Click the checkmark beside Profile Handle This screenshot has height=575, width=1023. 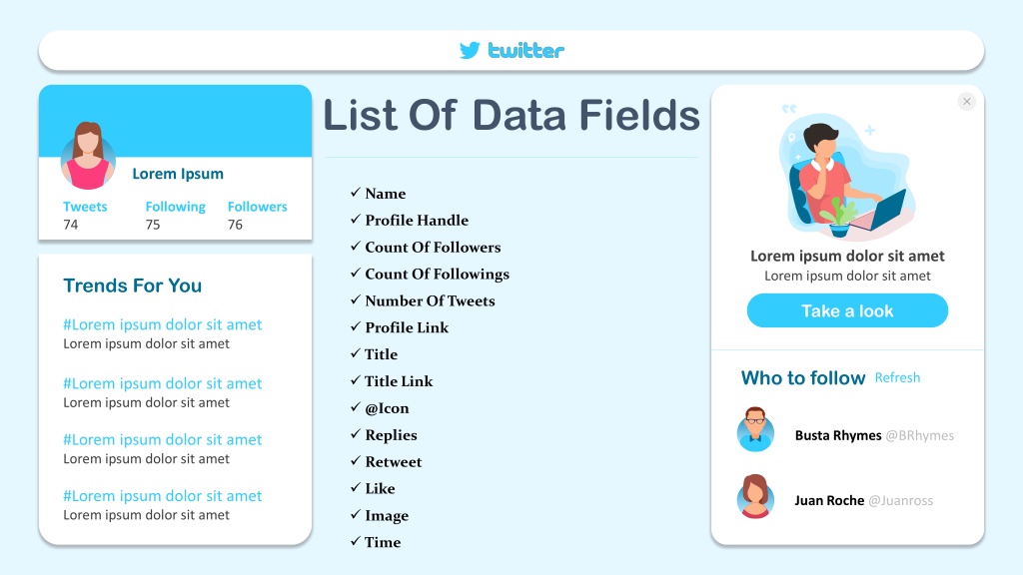(356, 219)
